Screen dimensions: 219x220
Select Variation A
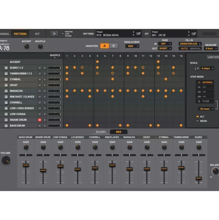(105, 46)
